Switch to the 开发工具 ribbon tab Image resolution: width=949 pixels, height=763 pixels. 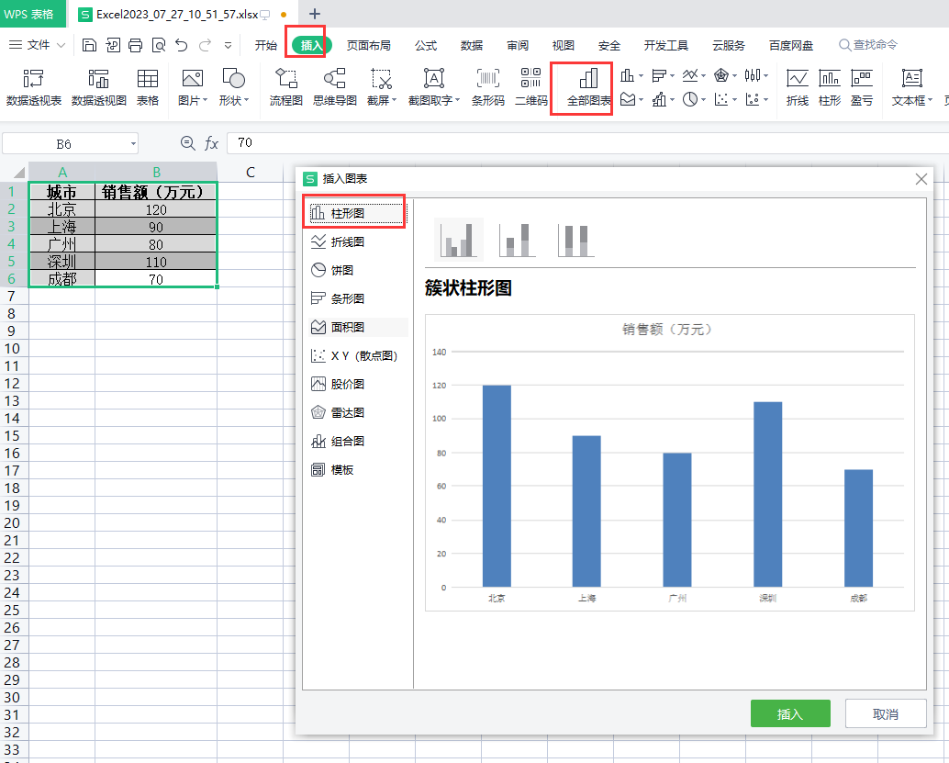(x=665, y=45)
